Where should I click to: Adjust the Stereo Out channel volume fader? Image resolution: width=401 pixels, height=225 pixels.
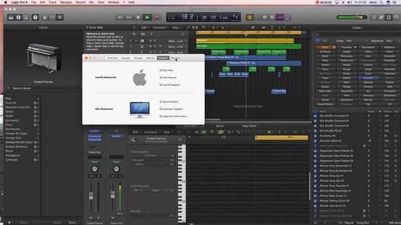(x=113, y=195)
